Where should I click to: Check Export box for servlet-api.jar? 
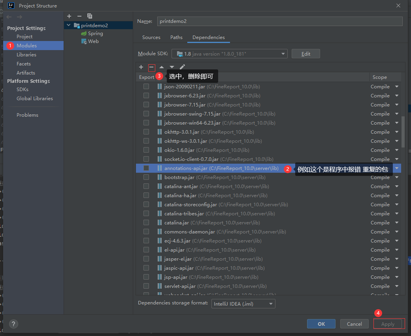(146, 286)
